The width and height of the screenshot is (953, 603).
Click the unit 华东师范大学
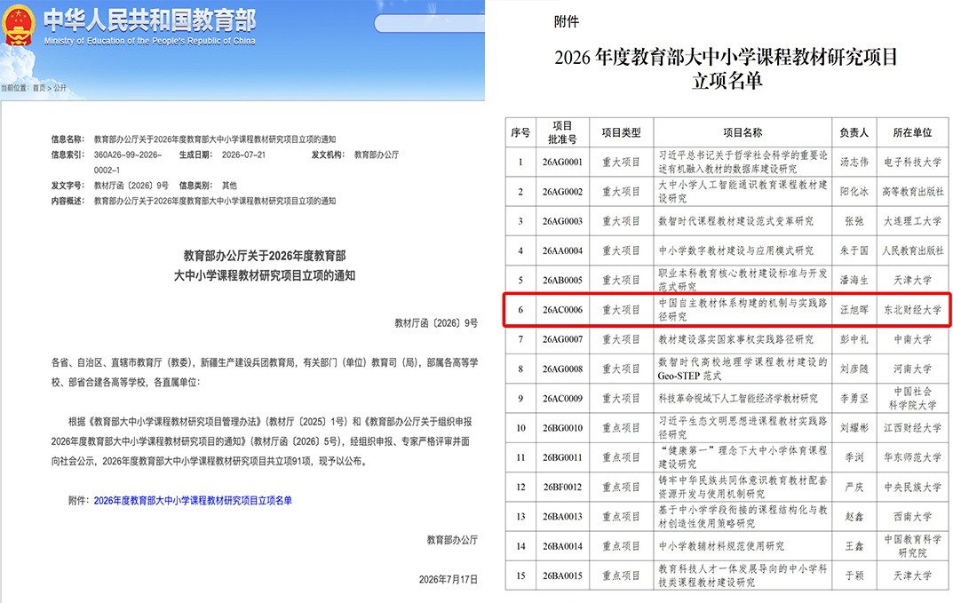tap(912, 457)
